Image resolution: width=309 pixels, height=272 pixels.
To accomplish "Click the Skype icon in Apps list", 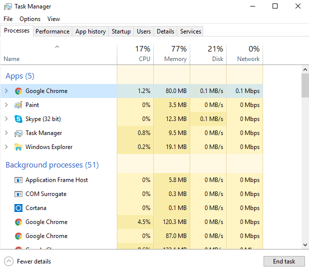I will tap(18, 119).
